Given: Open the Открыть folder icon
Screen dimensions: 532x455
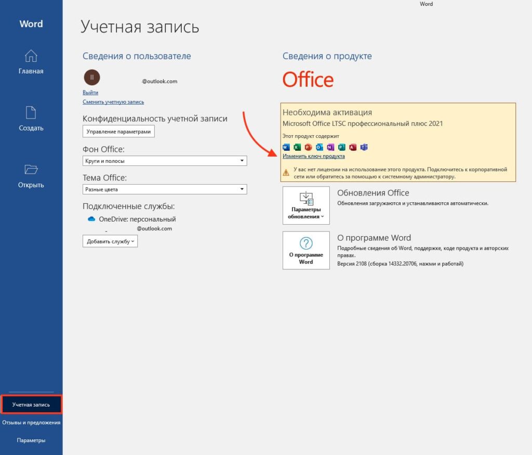Looking at the screenshot, I should coord(31,170).
